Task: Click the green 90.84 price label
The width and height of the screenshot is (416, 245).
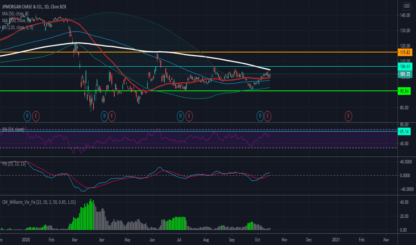Action: point(404,91)
